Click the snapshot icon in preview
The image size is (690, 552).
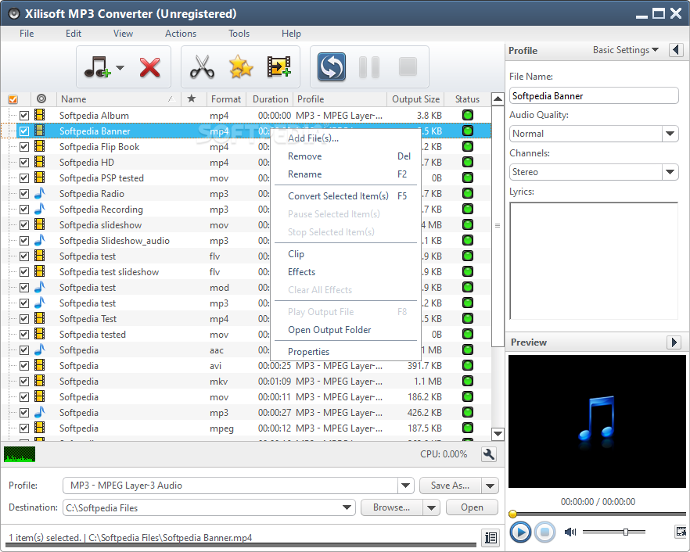pyautogui.click(x=681, y=532)
